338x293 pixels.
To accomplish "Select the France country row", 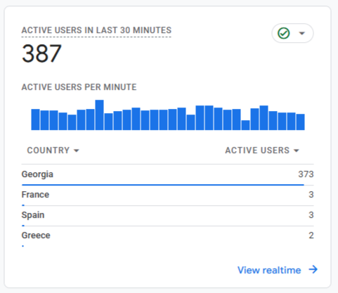I will [x=167, y=195].
